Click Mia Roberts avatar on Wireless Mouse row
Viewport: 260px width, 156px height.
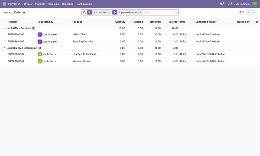point(40,61)
